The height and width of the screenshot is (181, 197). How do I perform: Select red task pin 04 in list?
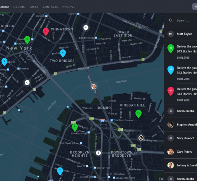tap(170, 91)
